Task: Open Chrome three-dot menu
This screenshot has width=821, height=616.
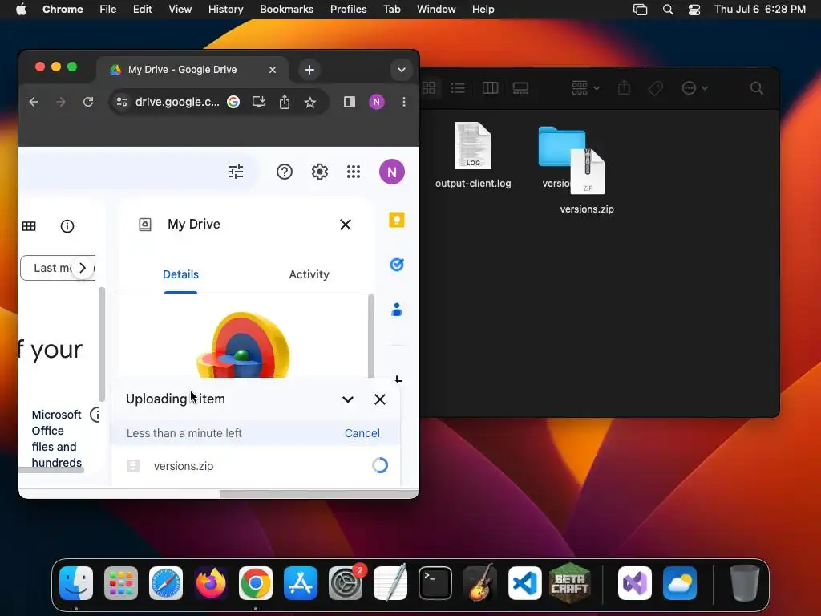Action: tap(404, 102)
